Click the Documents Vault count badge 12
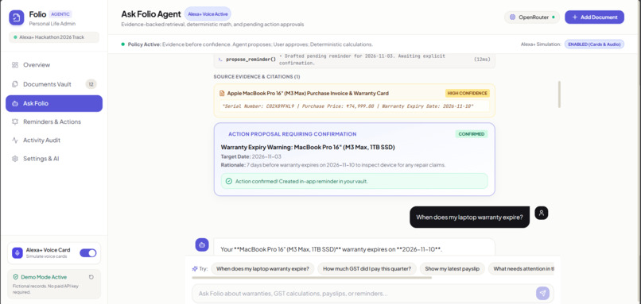 click(x=91, y=84)
